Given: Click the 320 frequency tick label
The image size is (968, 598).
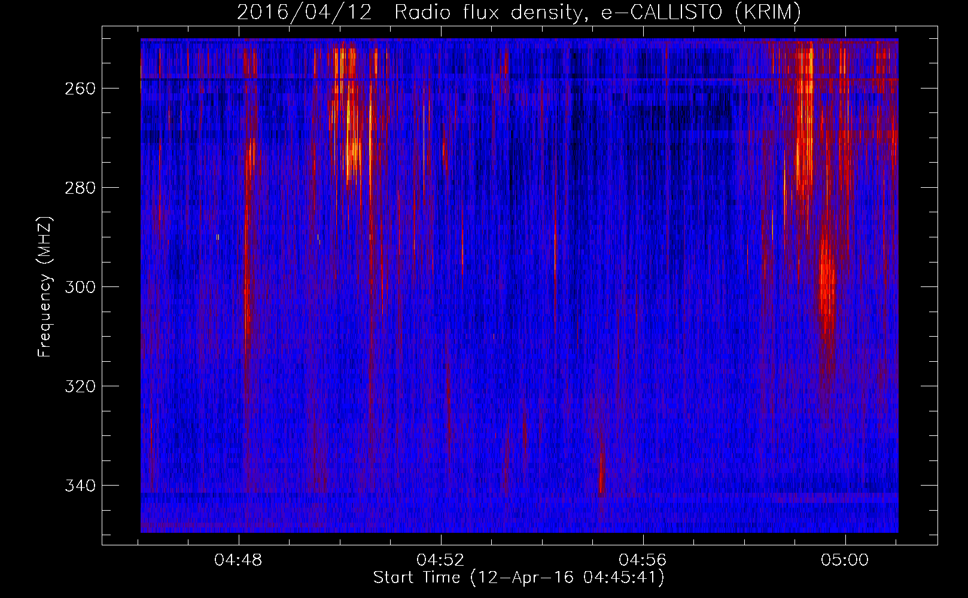Looking at the screenshot, I should click(80, 386).
